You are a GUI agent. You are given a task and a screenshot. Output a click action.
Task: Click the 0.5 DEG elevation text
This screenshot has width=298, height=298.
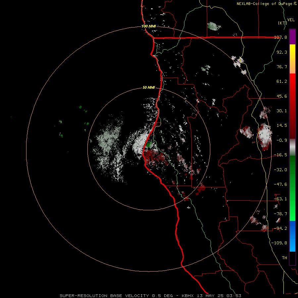tap(162, 296)
